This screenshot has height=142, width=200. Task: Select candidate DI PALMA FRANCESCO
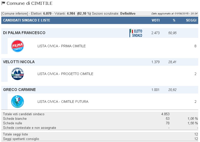24,33
